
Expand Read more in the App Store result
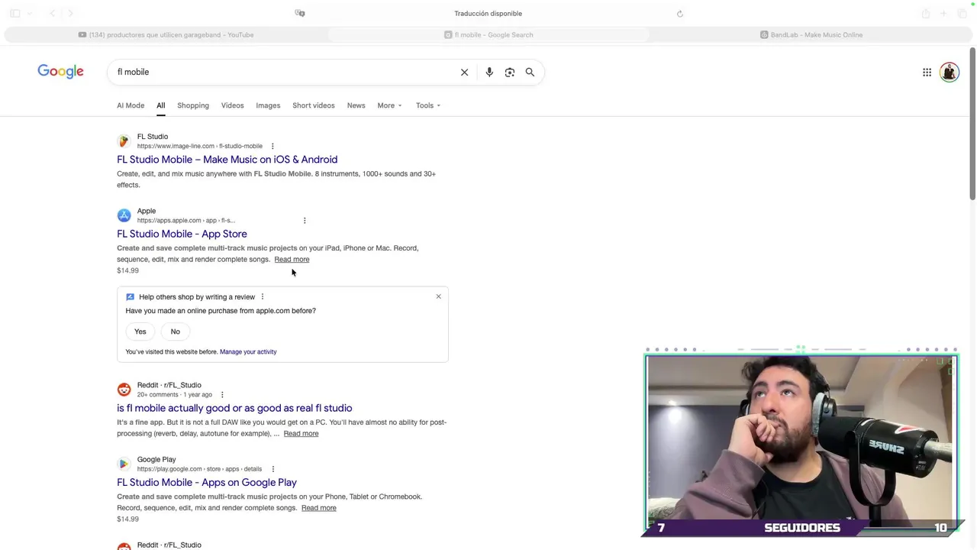292,259
